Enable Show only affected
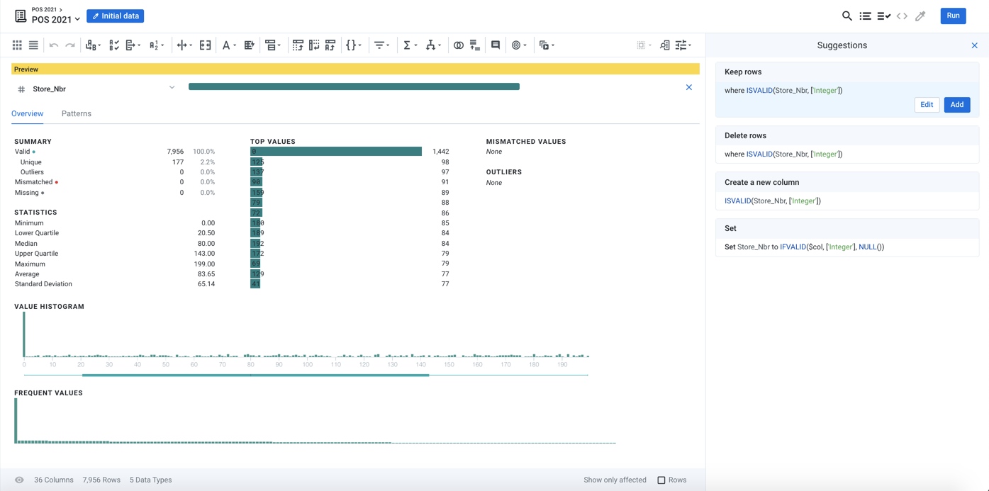989x491 pixels. (x=614, y=480)
